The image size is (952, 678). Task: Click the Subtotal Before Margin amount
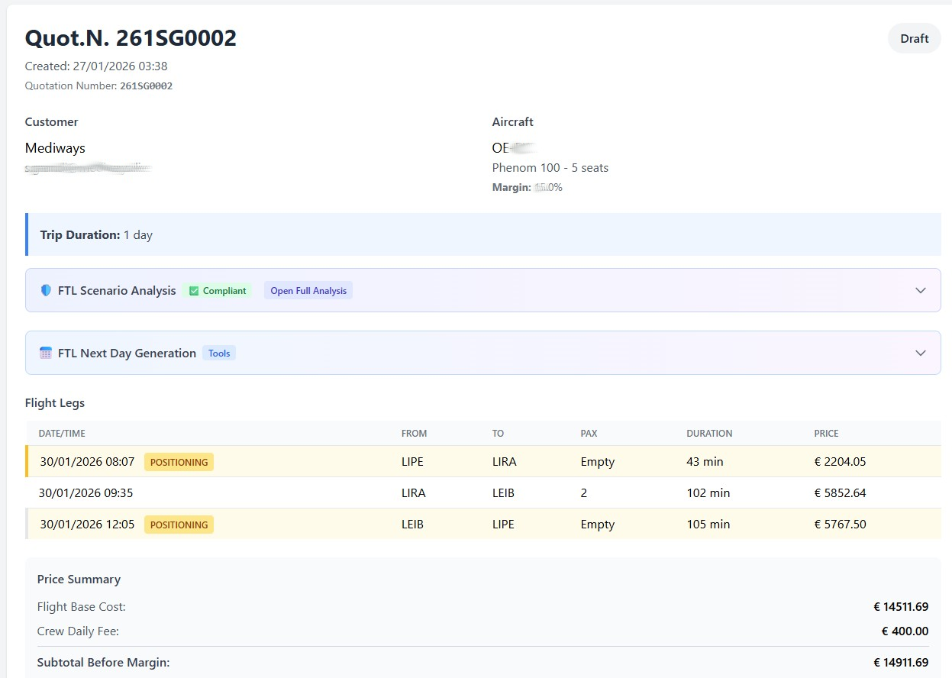[x=901, y=663]
